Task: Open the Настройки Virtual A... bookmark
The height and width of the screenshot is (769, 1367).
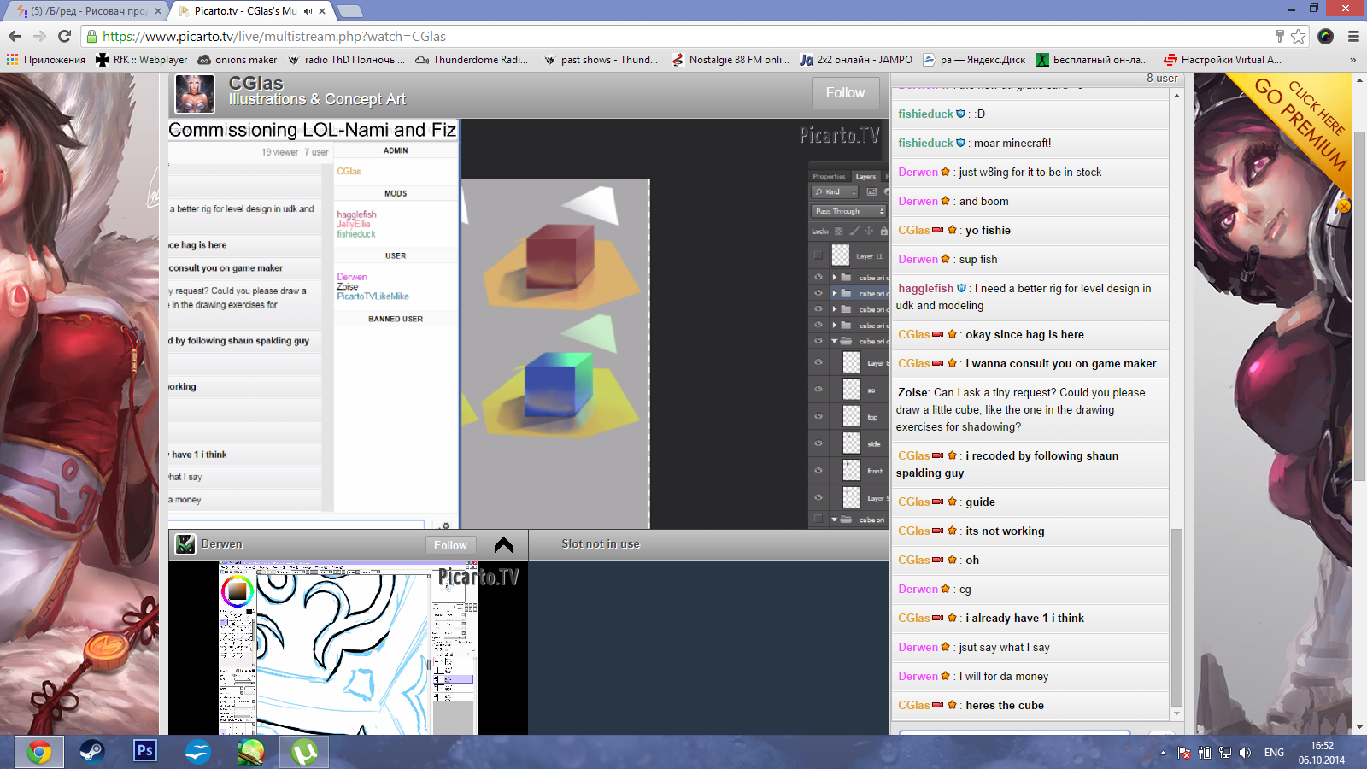Action: pos(1222,60)
